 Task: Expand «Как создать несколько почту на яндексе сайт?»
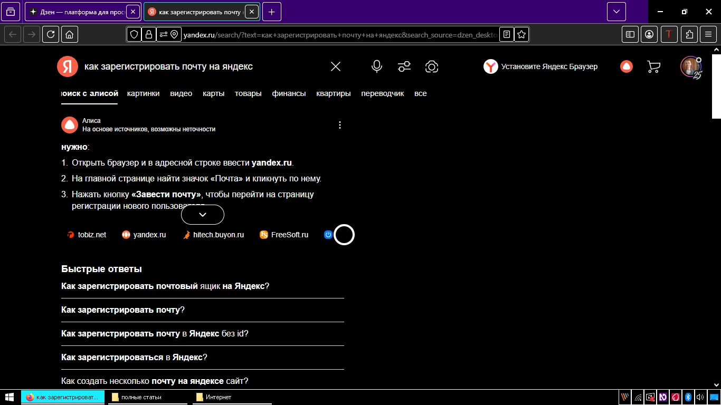coord(203,381)
